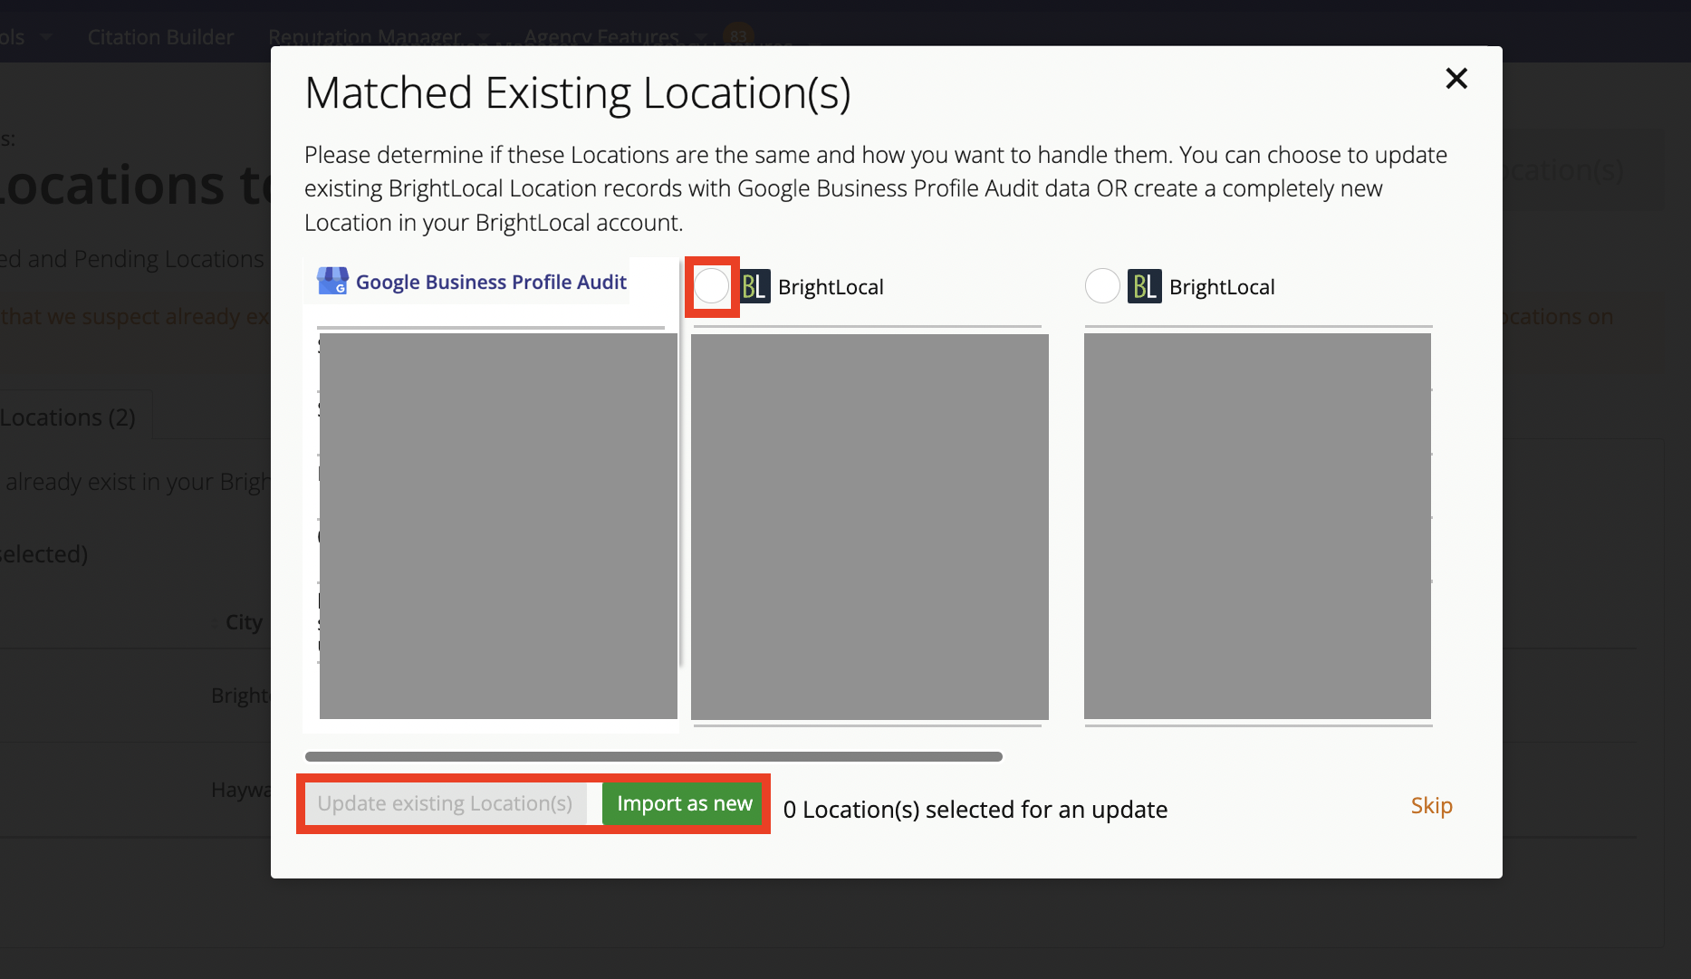This screenshot has height=979, width=1691.
Task: Click the orange 83 notification badge
Action: 738,36
